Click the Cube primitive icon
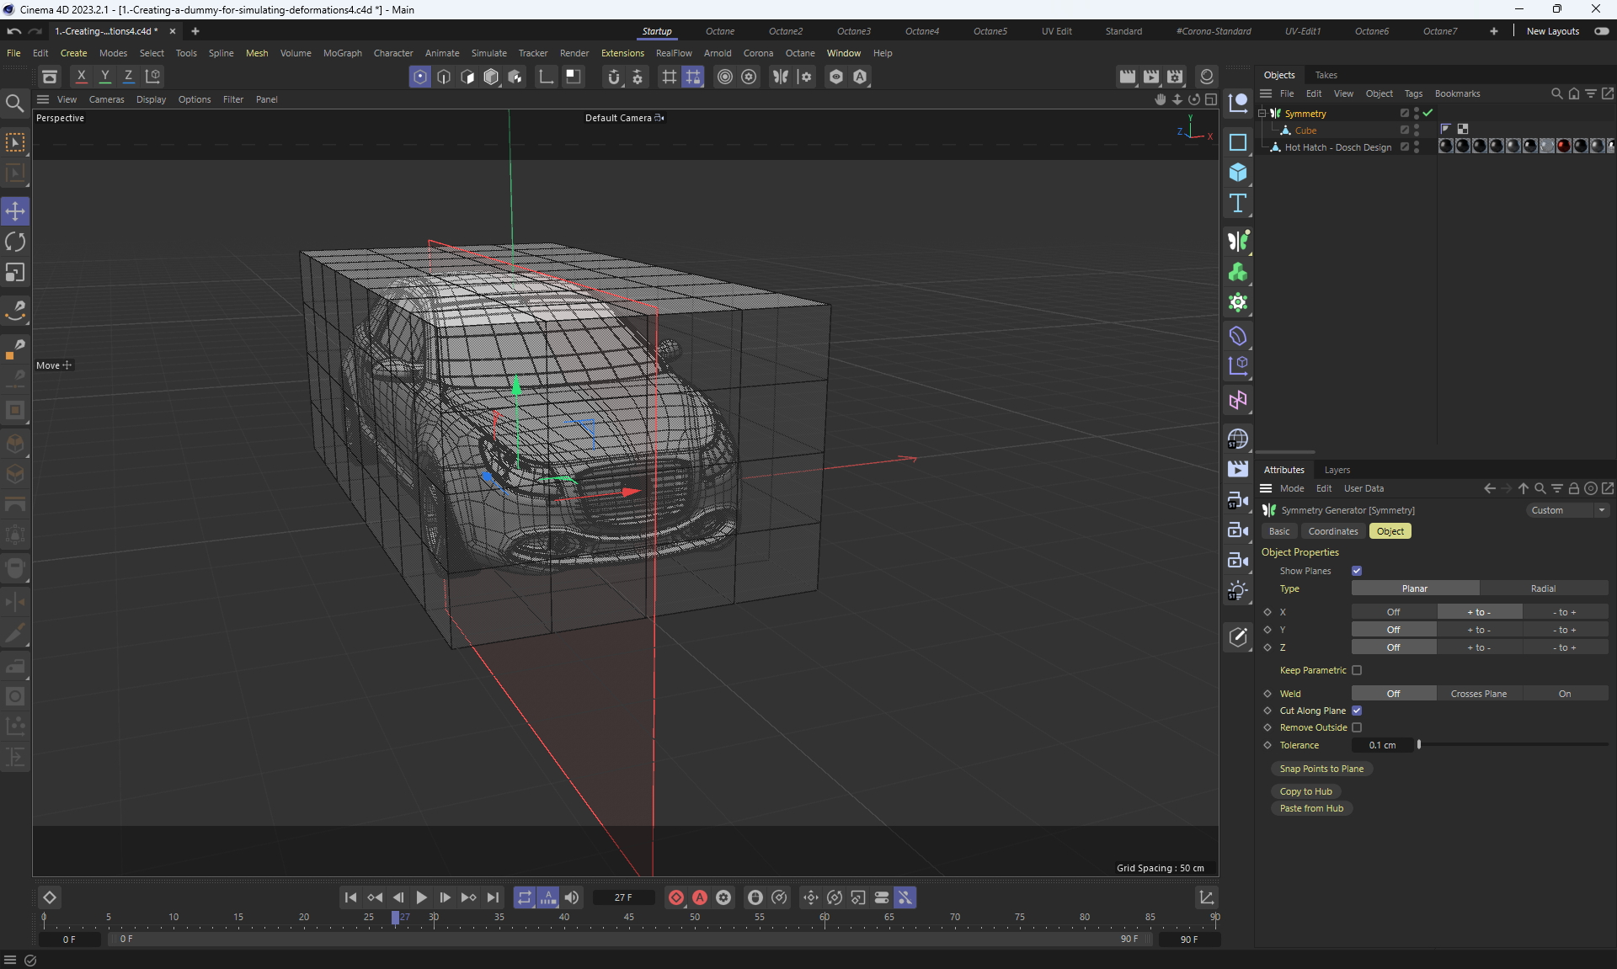1617x969 pixels. [x=1237, y=173]
